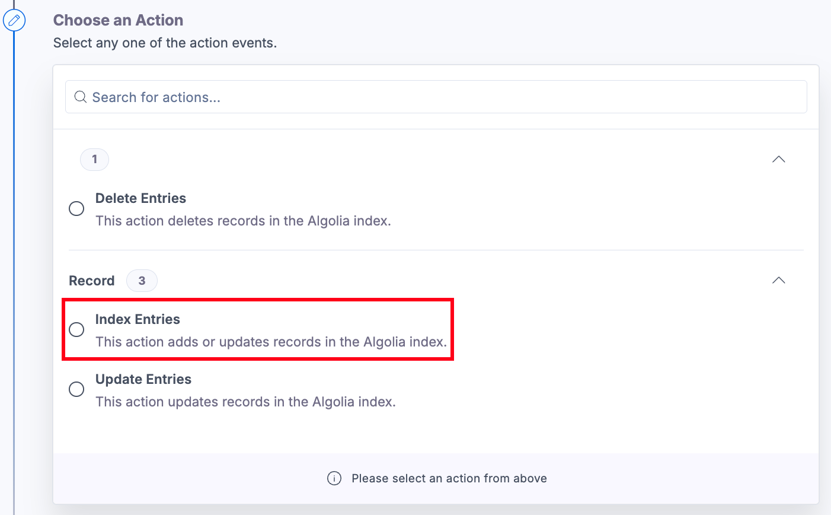The image size is (831, 515).
Task: Click 'Please select an action from above' text
Action: [450, 478]
